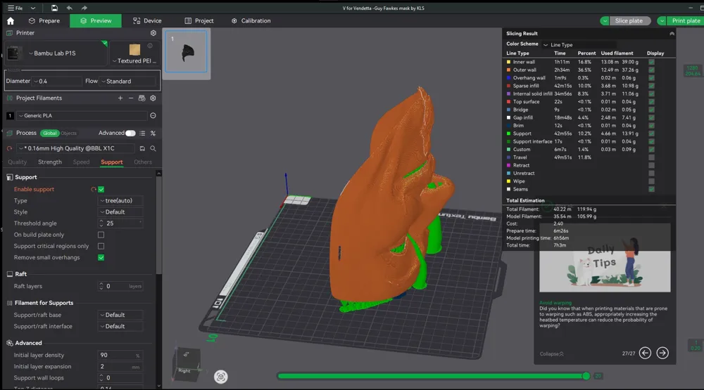Open the Speed settings tab
The image size is (704, 390).
tap(81, 162)
